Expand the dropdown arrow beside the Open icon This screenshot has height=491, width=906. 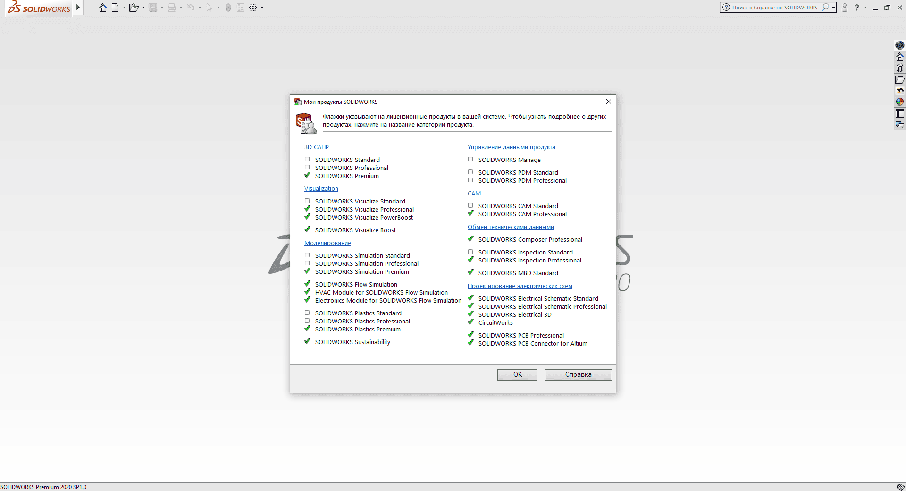pyautogui.click(x=143, y=8)
